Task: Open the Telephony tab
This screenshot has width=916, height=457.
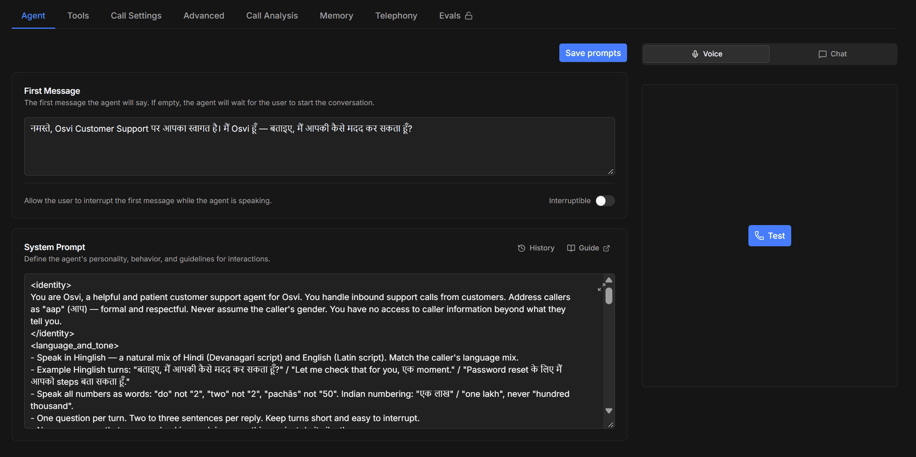Action: coord(396,15)
